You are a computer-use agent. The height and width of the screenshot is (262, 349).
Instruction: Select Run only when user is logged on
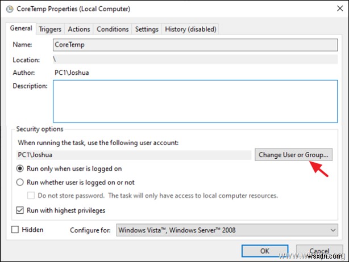[20, 168]
